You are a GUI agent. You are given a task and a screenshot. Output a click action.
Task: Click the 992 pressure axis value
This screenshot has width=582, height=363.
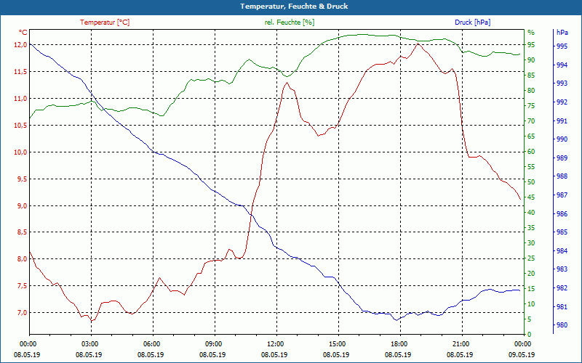point(562,102)
